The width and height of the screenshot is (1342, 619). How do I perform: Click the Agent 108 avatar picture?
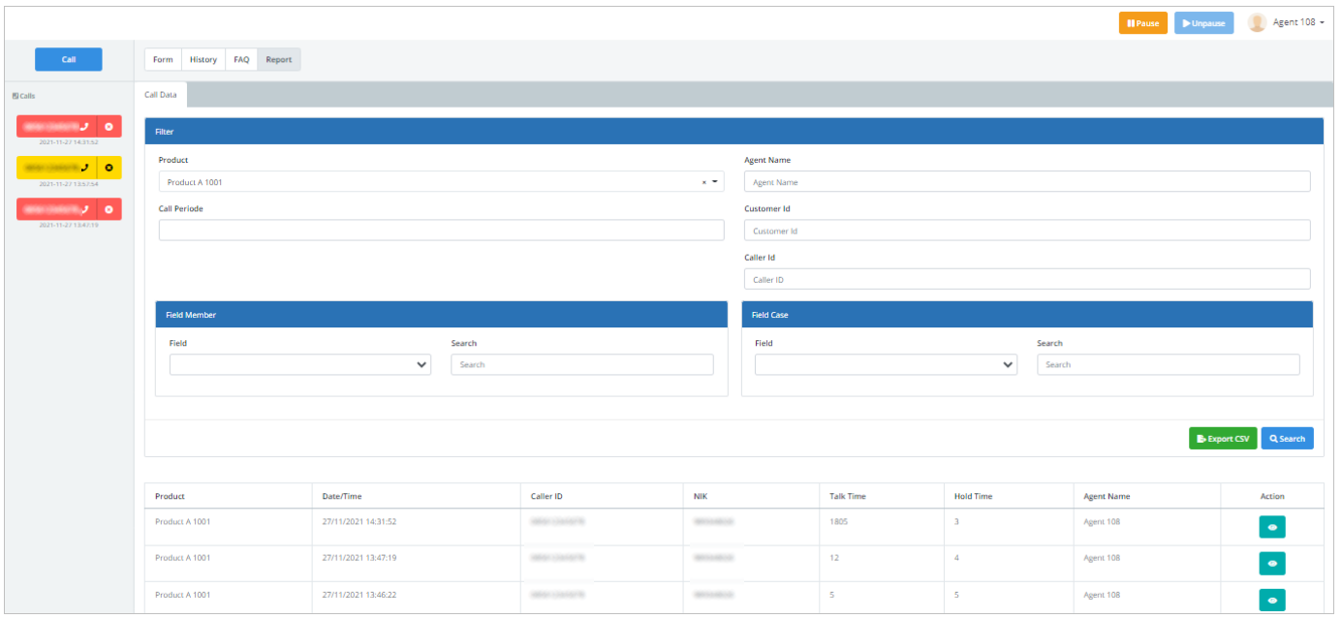[1257, 21]
